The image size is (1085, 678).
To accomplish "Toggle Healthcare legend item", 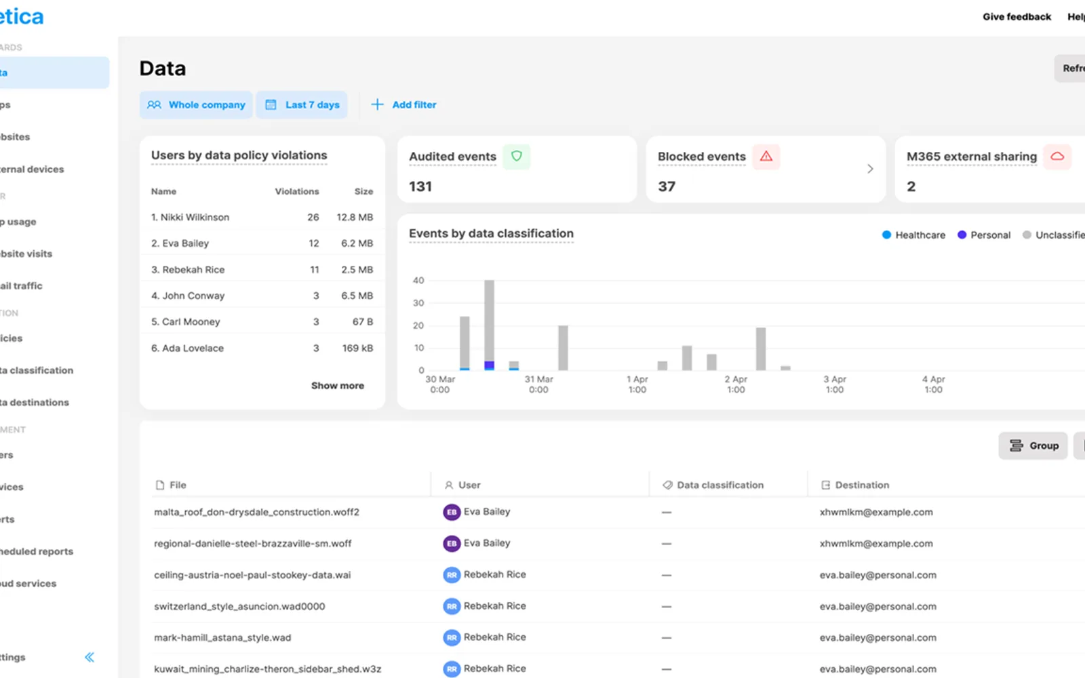I will [x=913, y=235].
